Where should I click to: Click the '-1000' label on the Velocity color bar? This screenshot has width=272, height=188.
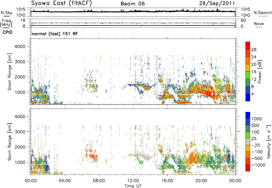pos(258,165)
